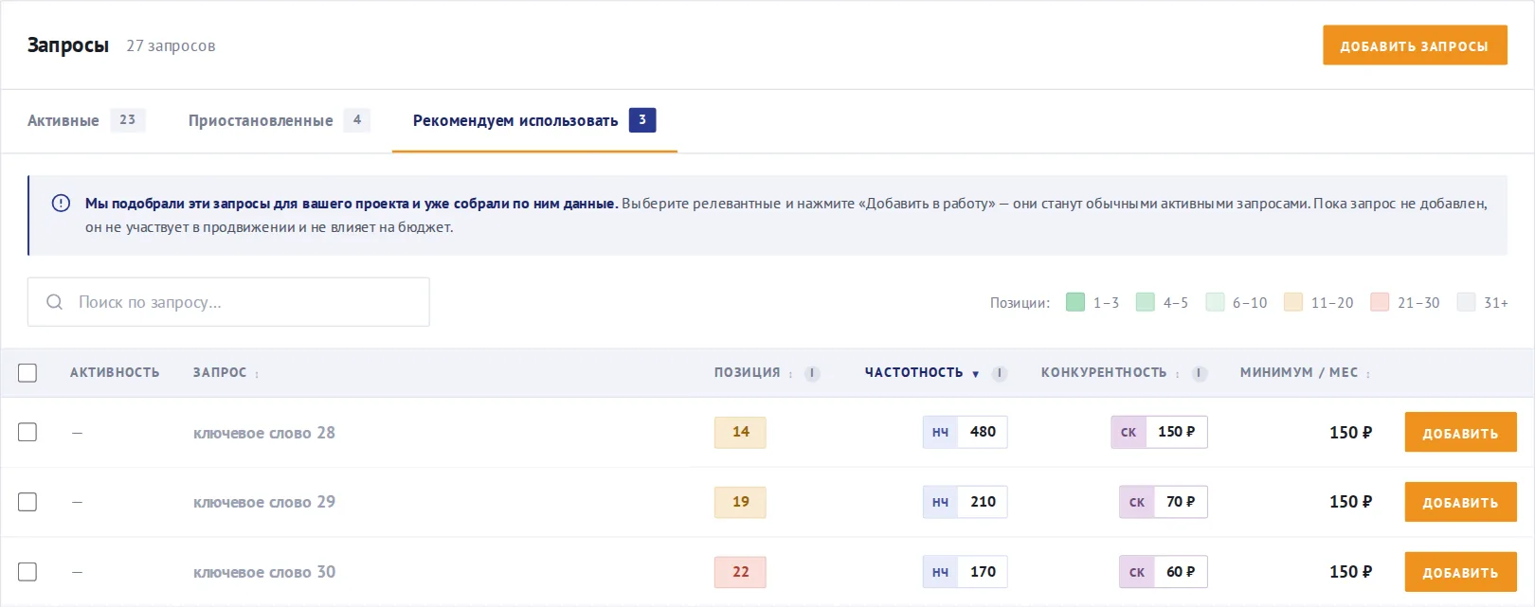Focus the Поиск по запросу search field
This screenshot has height=607, width=1535.
(x=228, y=302)
